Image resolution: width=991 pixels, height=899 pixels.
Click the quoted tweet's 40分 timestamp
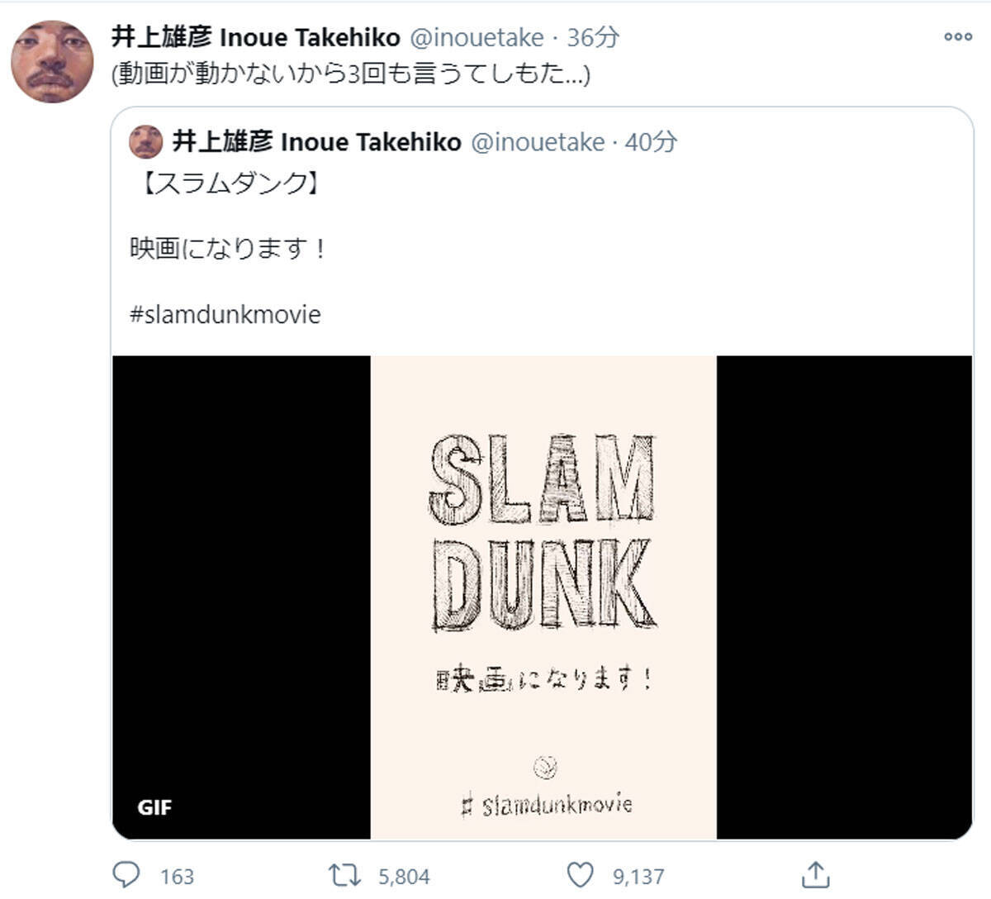651,142
